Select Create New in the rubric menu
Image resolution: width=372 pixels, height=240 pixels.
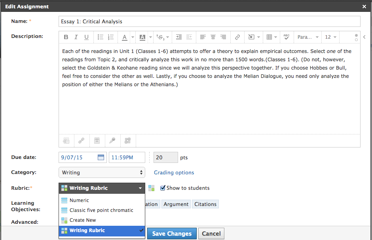tap(83, 220)
